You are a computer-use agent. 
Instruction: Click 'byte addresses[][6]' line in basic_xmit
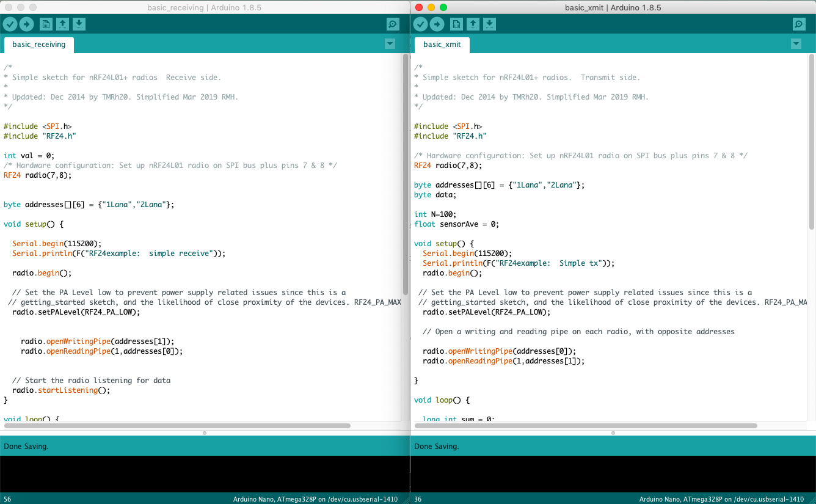pos(499,185)
